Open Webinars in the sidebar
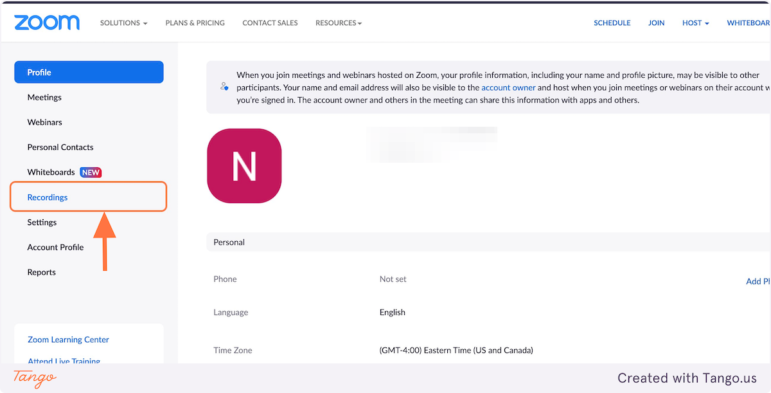Viewport: 771px width, 393px height. click(44, 122)
